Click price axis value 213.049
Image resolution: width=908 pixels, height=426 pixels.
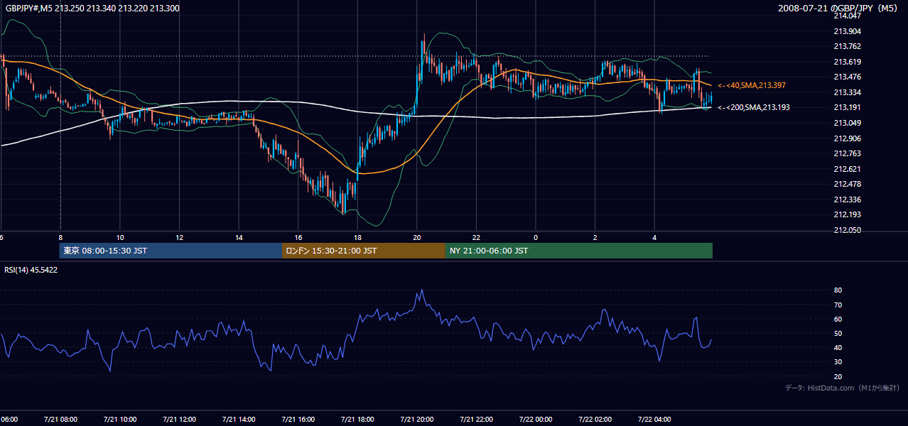click(847, 123)
